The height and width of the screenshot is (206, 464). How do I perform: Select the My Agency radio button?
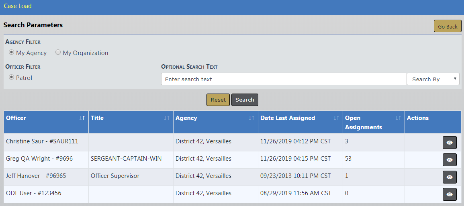[x=12, y=52]
